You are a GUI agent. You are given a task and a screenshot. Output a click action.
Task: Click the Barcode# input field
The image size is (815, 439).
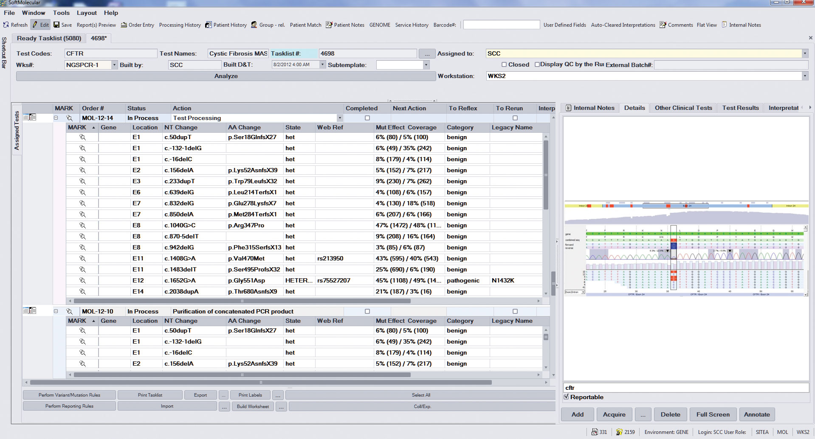pyautogui.click(x=501, y=25)
